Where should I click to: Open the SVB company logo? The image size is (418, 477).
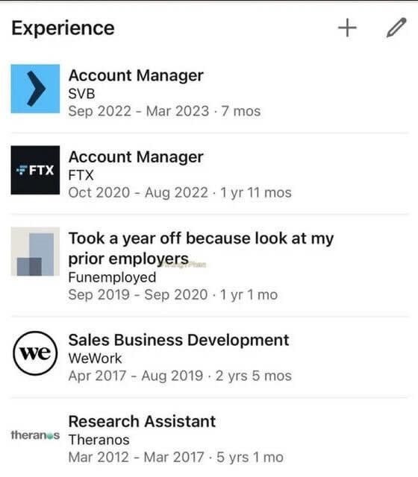pyautogui.click(x=35, y=89)
